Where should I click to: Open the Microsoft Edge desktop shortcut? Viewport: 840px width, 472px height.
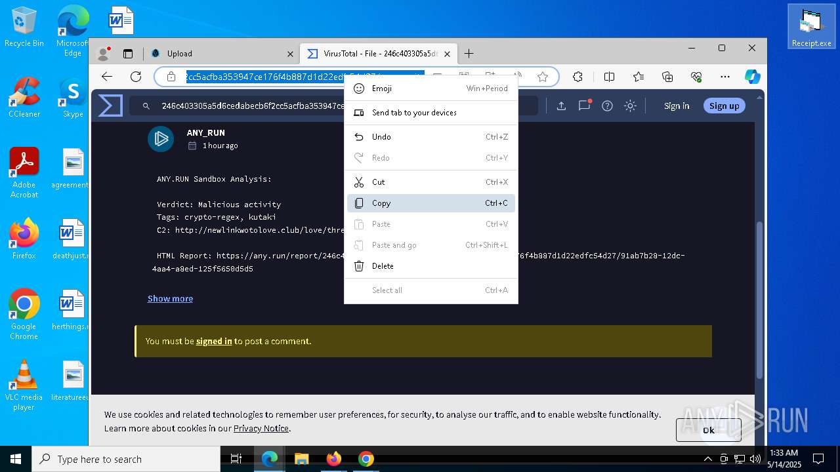coord(72,30)
